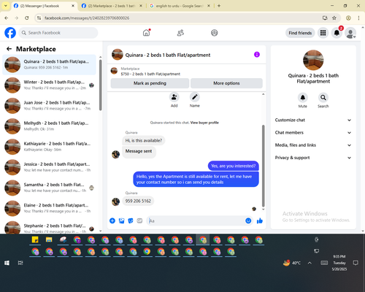Open the tab search dropdown arrow
This screenshot has width=365, height=292.
point(6,6)
